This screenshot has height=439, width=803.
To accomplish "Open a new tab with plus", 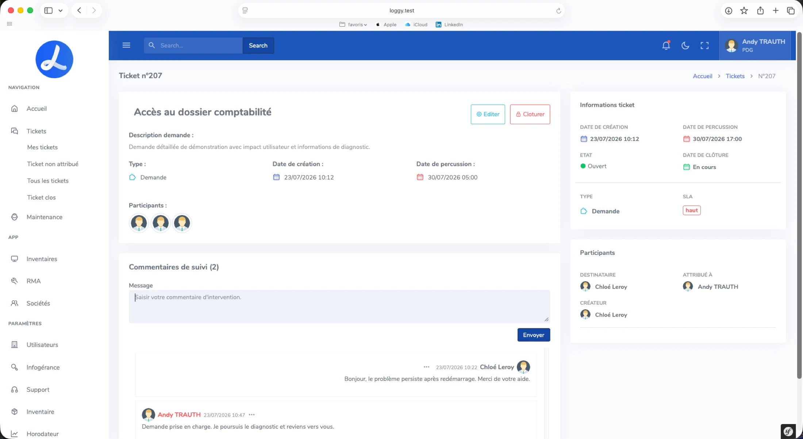I will [x=776, y=11].
